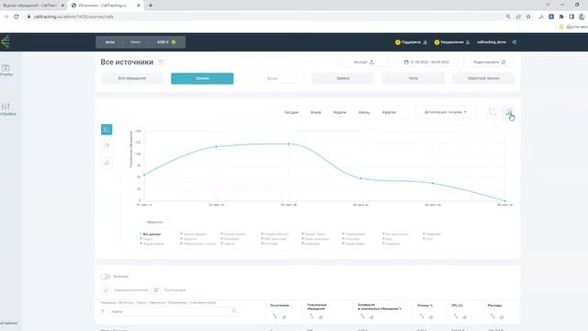Viewport: 588px width, 331px height.
Task: Show the chart for the Отказы % column
Action: coord(431,316)
